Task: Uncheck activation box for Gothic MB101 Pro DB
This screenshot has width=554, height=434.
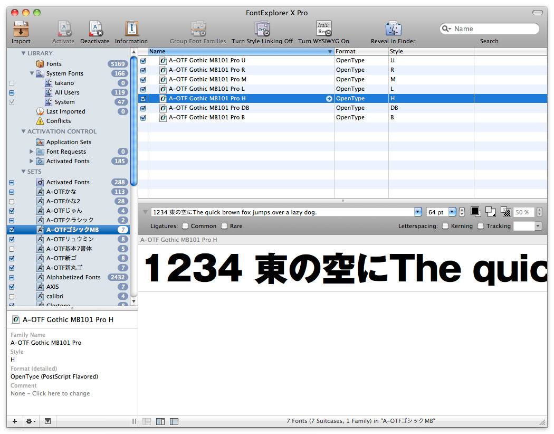Action: (143, 109)
